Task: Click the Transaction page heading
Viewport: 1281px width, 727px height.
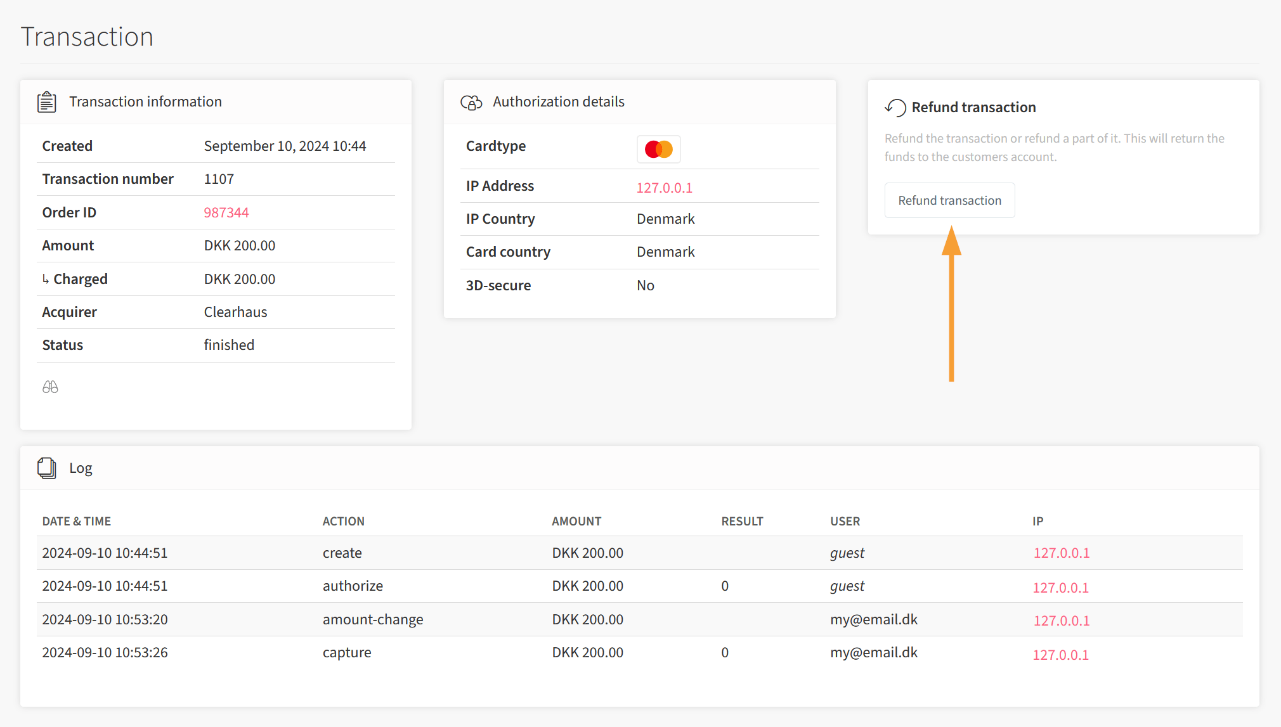Action: (87, 36)
